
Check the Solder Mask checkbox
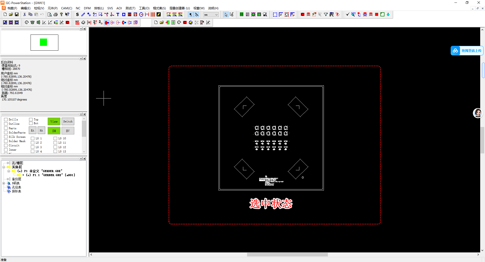tap(6, 141)
